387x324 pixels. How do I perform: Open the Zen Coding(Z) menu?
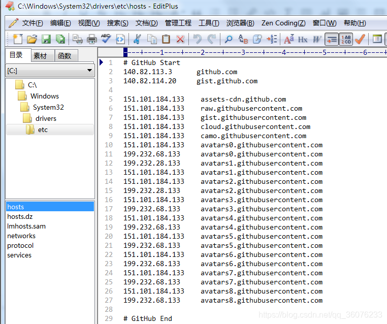click(x=283, y=23)
